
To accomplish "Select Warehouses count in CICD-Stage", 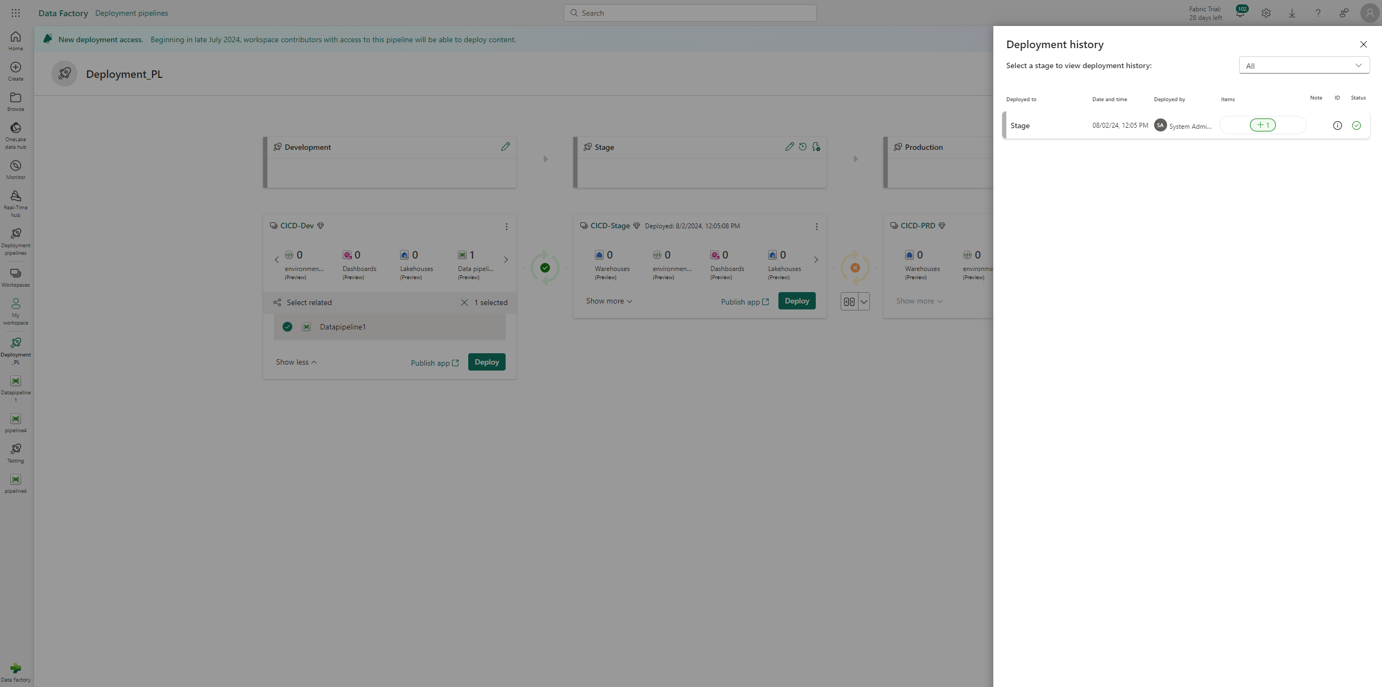I will 612,265.
